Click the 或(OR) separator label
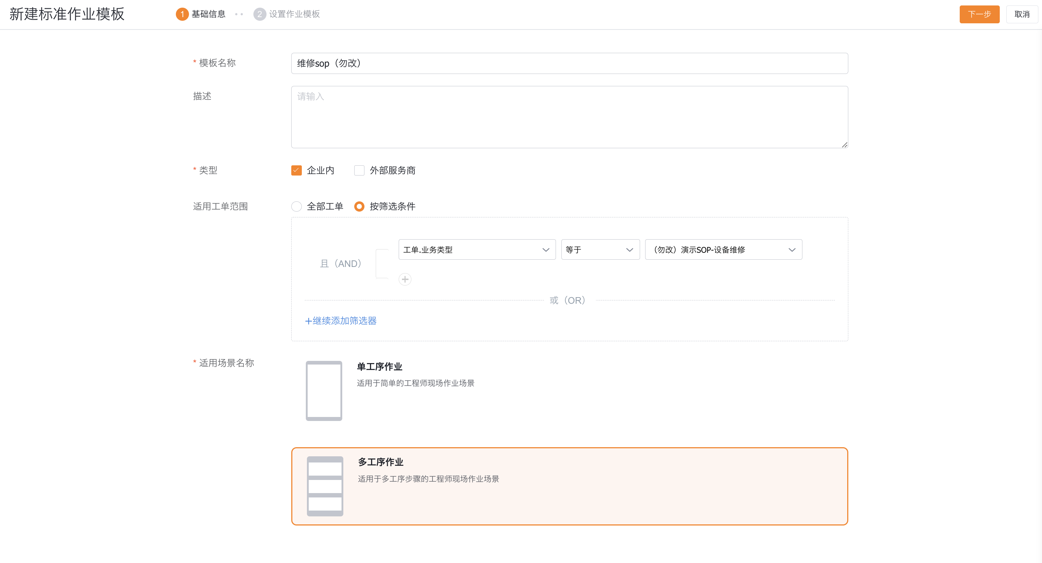This screenshot has width=1042, height=563. 568,300
